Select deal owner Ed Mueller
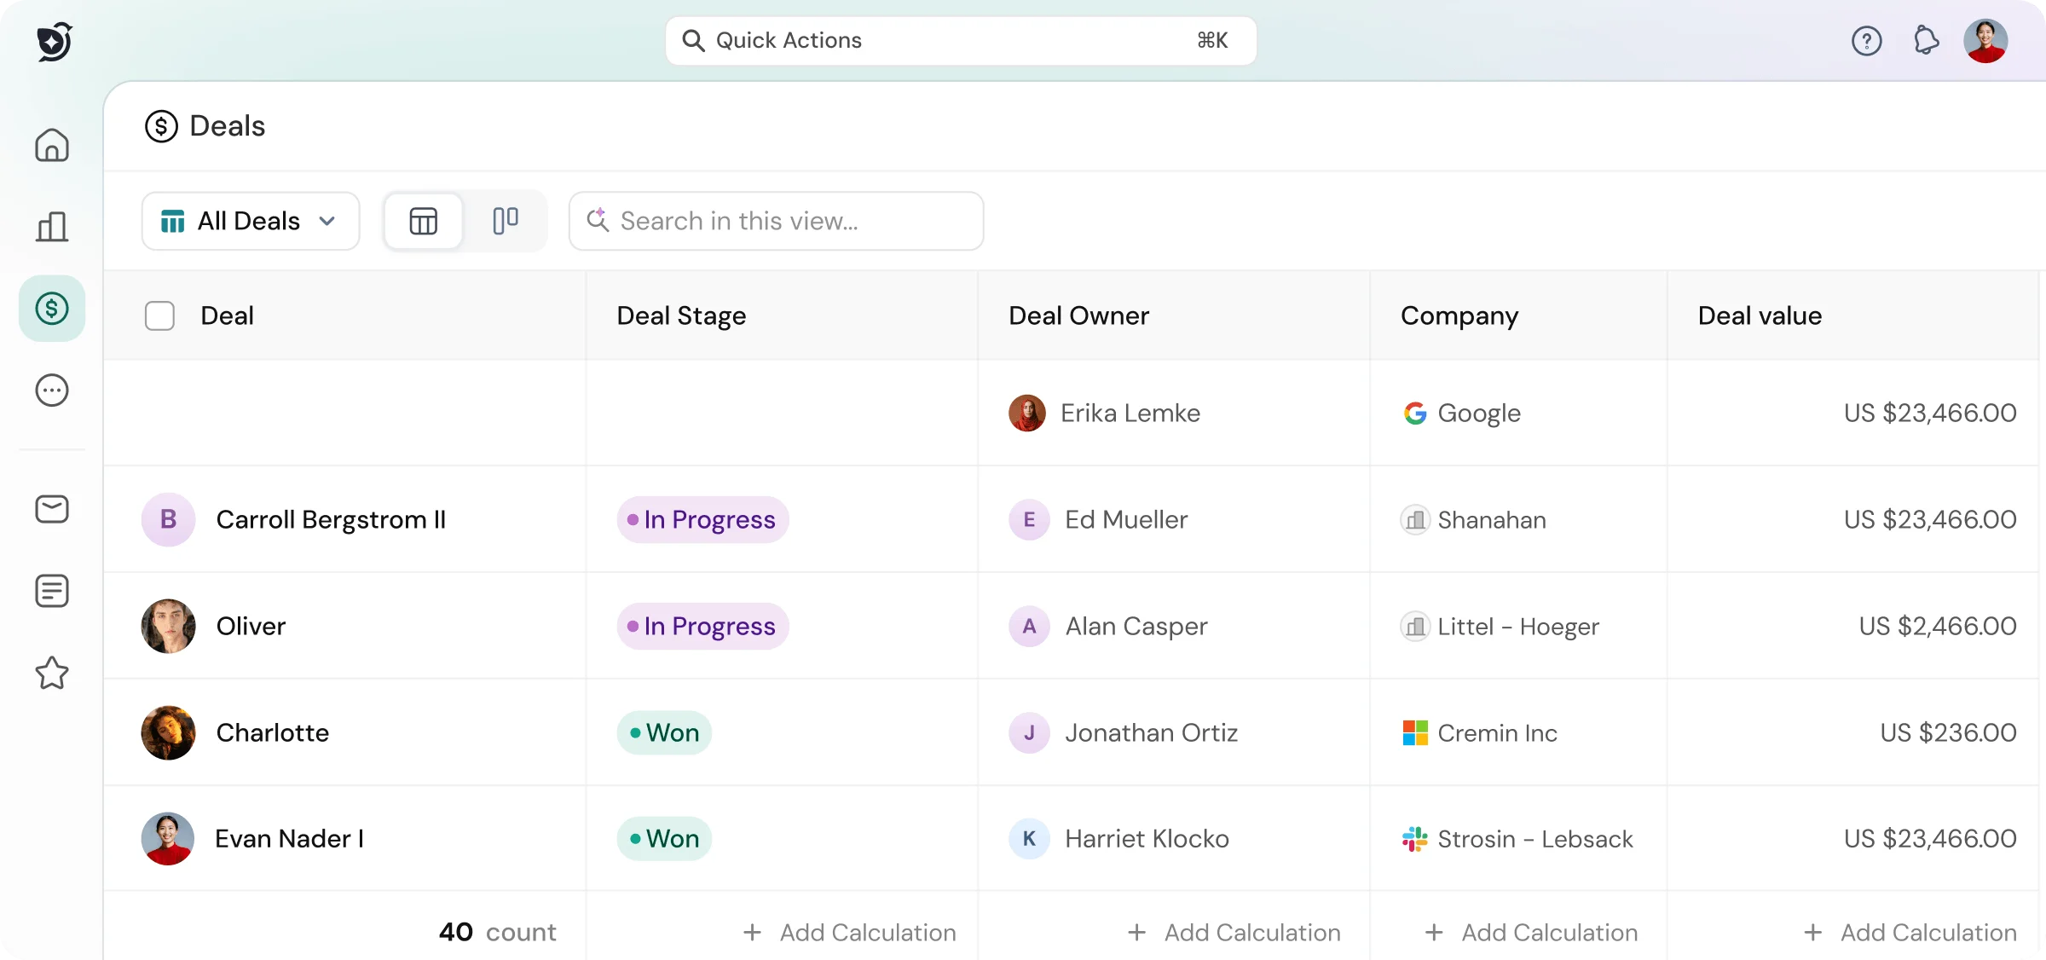 point(1126,520)
